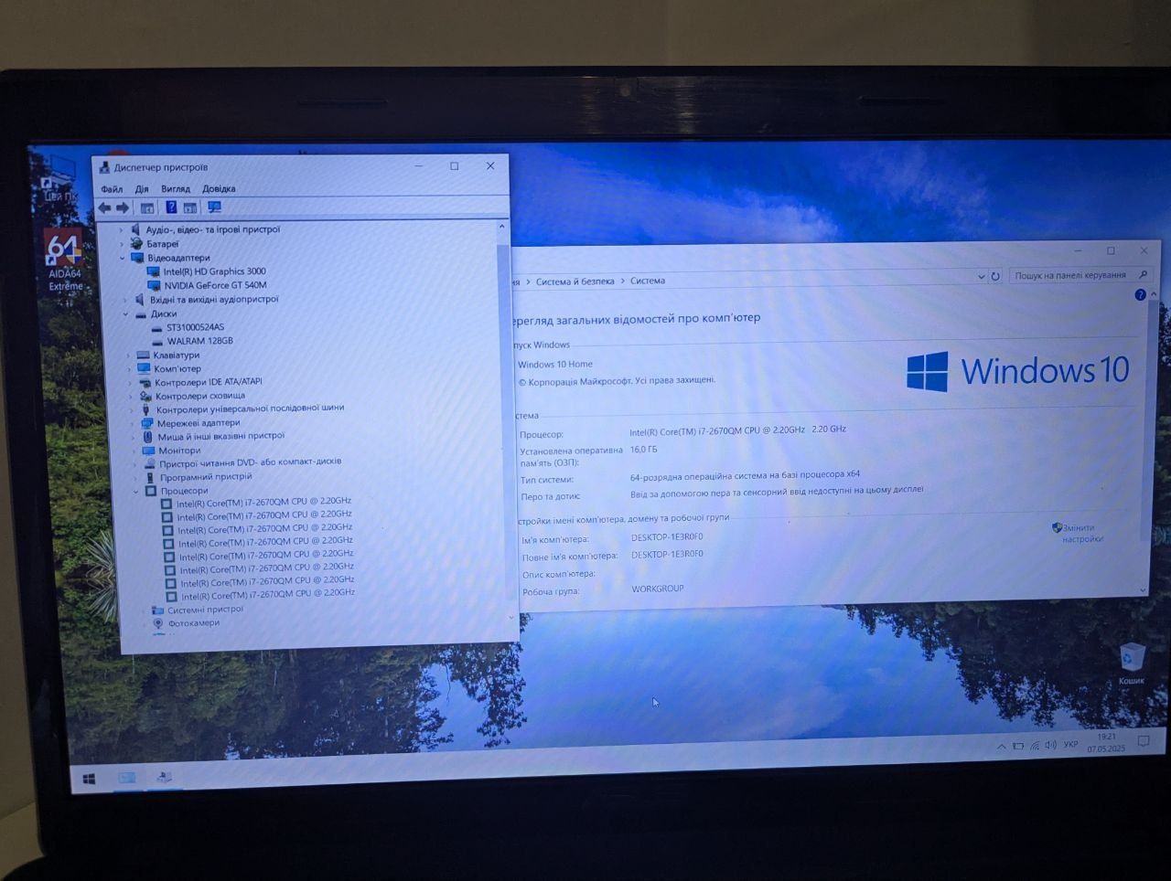Screen dimensions: 1171x881
Task: Open the Windows Start button
Action: 89,779
